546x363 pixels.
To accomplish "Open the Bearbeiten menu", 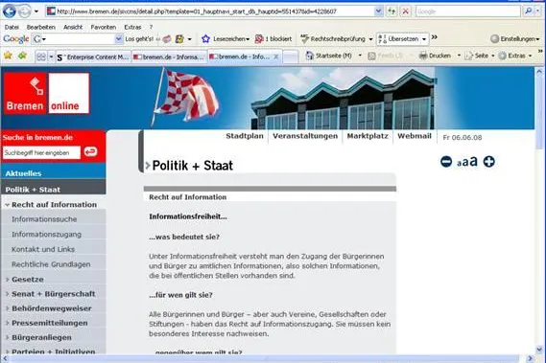I will pos(40,27).
